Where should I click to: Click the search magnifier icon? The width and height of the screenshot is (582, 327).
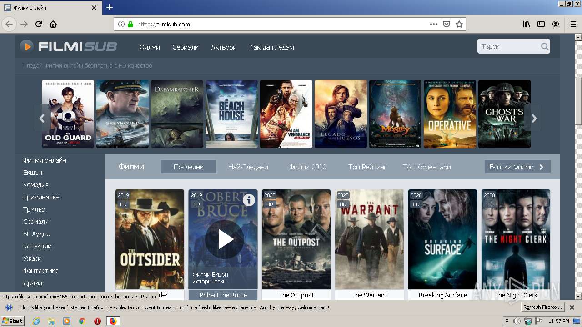click(544, 46)
